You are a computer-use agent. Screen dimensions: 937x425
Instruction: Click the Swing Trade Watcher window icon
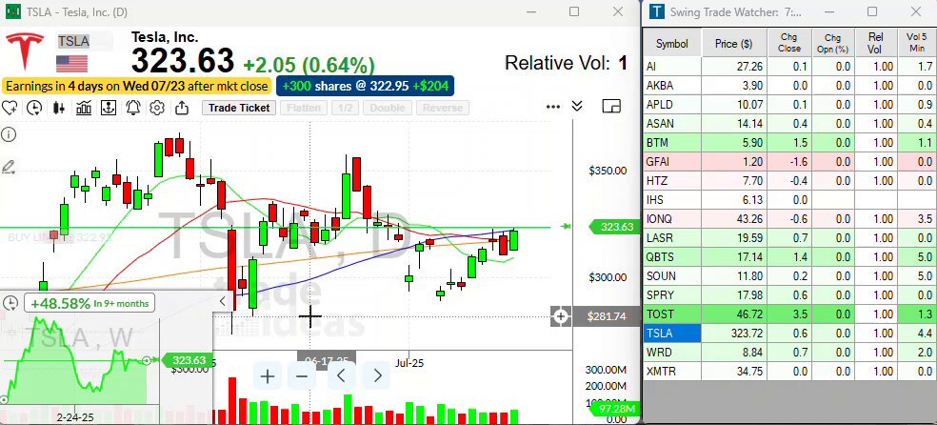(657, 11)
